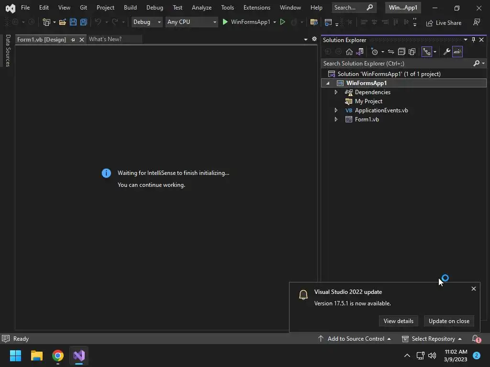Open Google Chrome from the taskbar
Image resolution: width=490 pixels, height=367 pixels.
pos(58,356)
